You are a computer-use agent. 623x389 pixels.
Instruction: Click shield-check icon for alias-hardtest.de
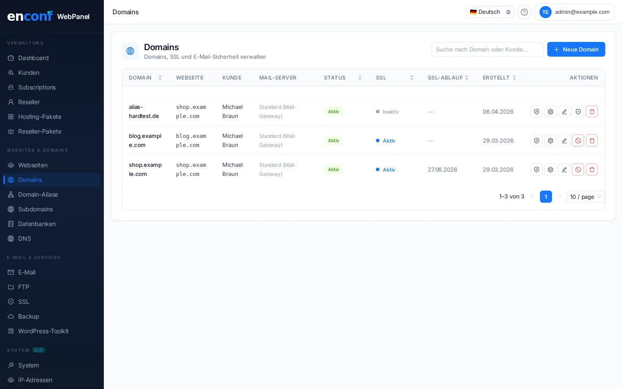click(578, 112)
